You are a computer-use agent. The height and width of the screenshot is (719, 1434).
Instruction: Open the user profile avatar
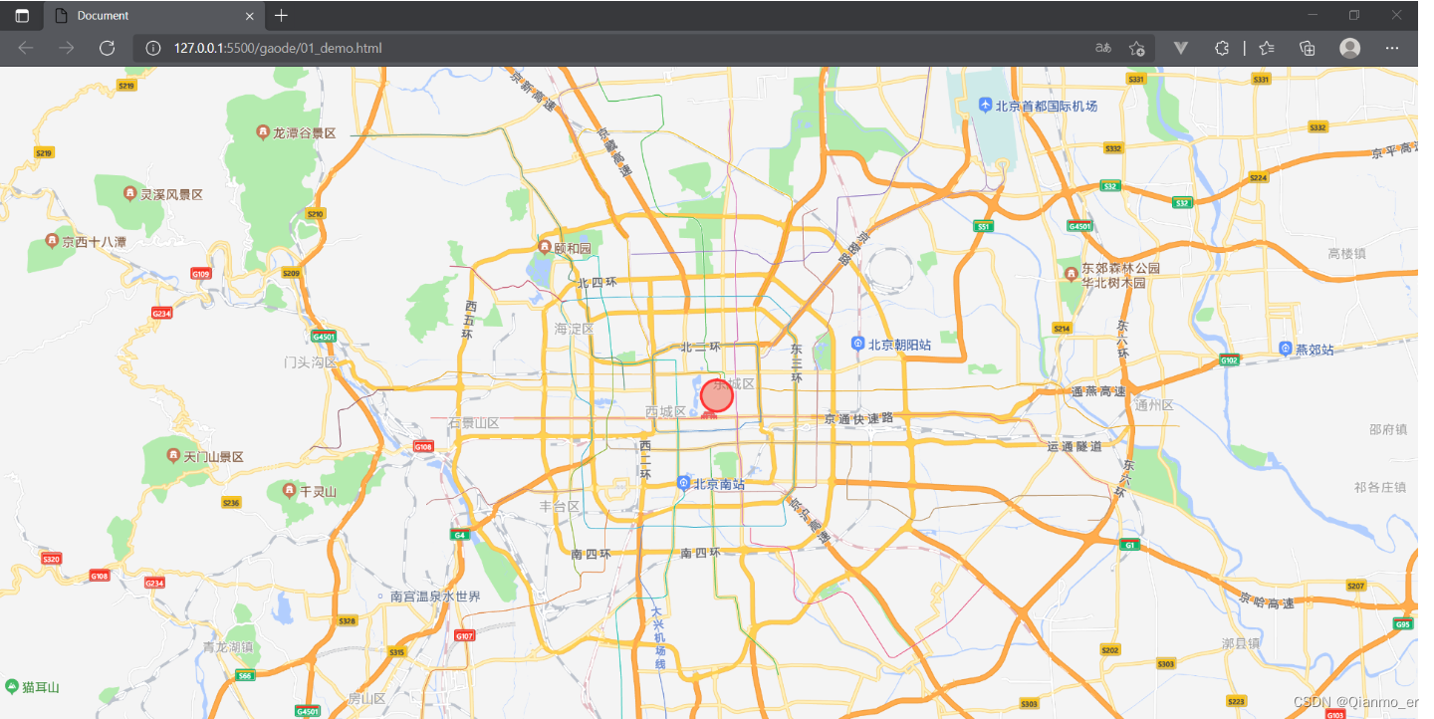(1350, 48)
